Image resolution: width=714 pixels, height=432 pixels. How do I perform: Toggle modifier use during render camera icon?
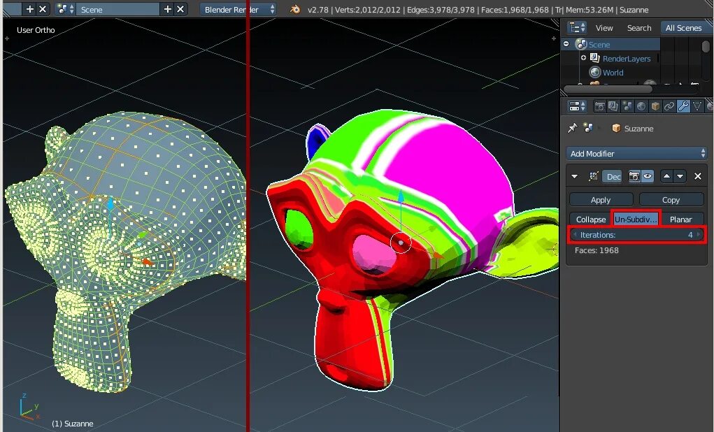click(634, 177)
